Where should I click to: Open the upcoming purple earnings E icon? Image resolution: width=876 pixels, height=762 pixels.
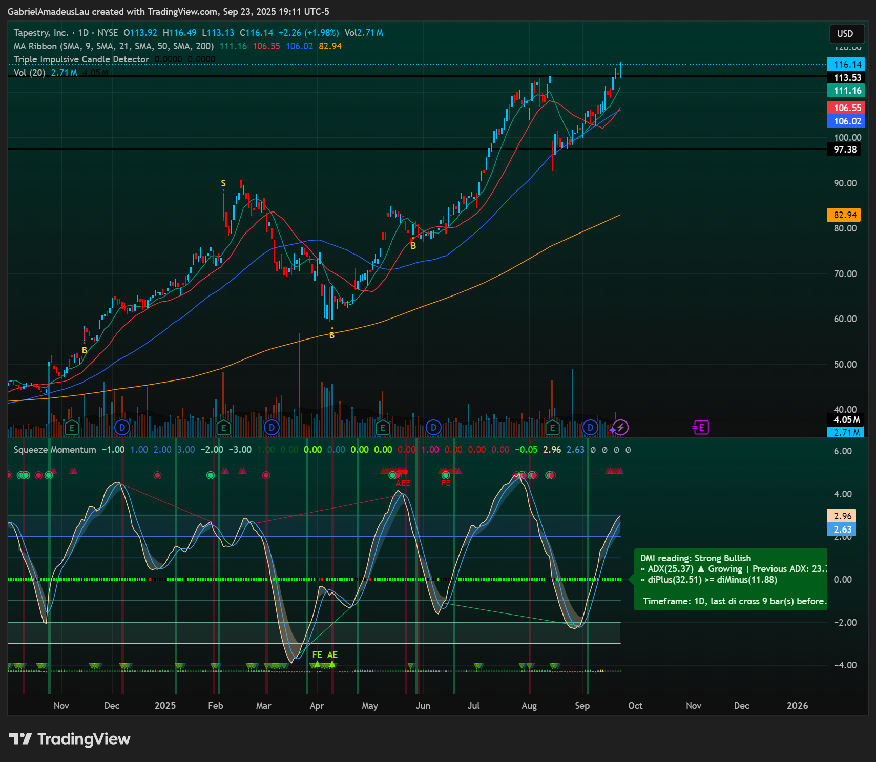point(700,427)
